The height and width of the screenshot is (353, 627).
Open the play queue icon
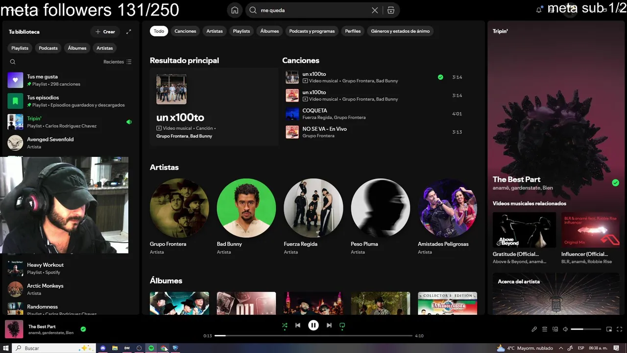coord(545,329)
